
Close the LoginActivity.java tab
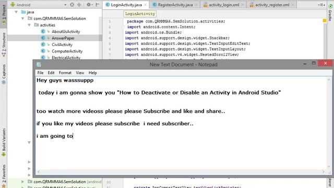[146, 5]
